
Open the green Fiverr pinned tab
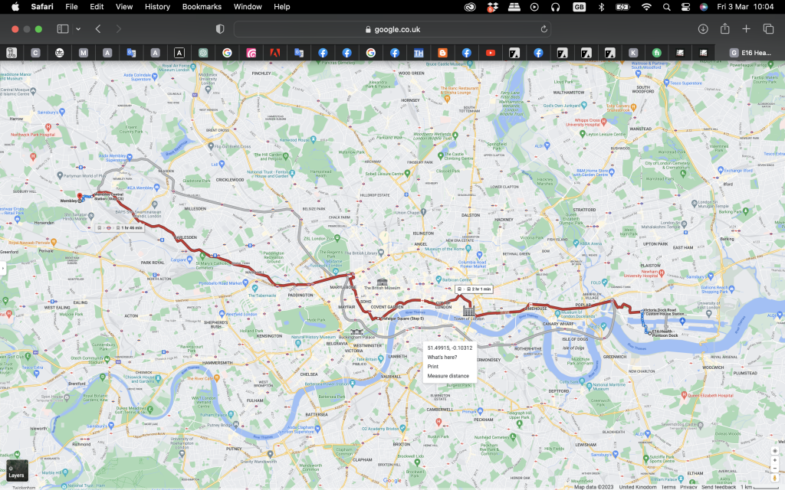click(x=657, y=53)
